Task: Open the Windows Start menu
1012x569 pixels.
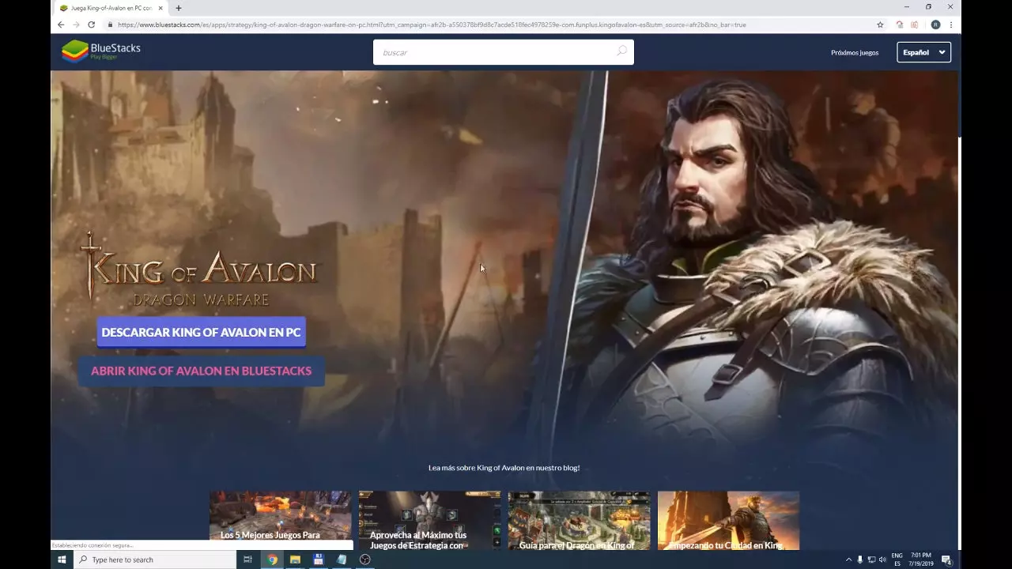Action: coord(62,560)
